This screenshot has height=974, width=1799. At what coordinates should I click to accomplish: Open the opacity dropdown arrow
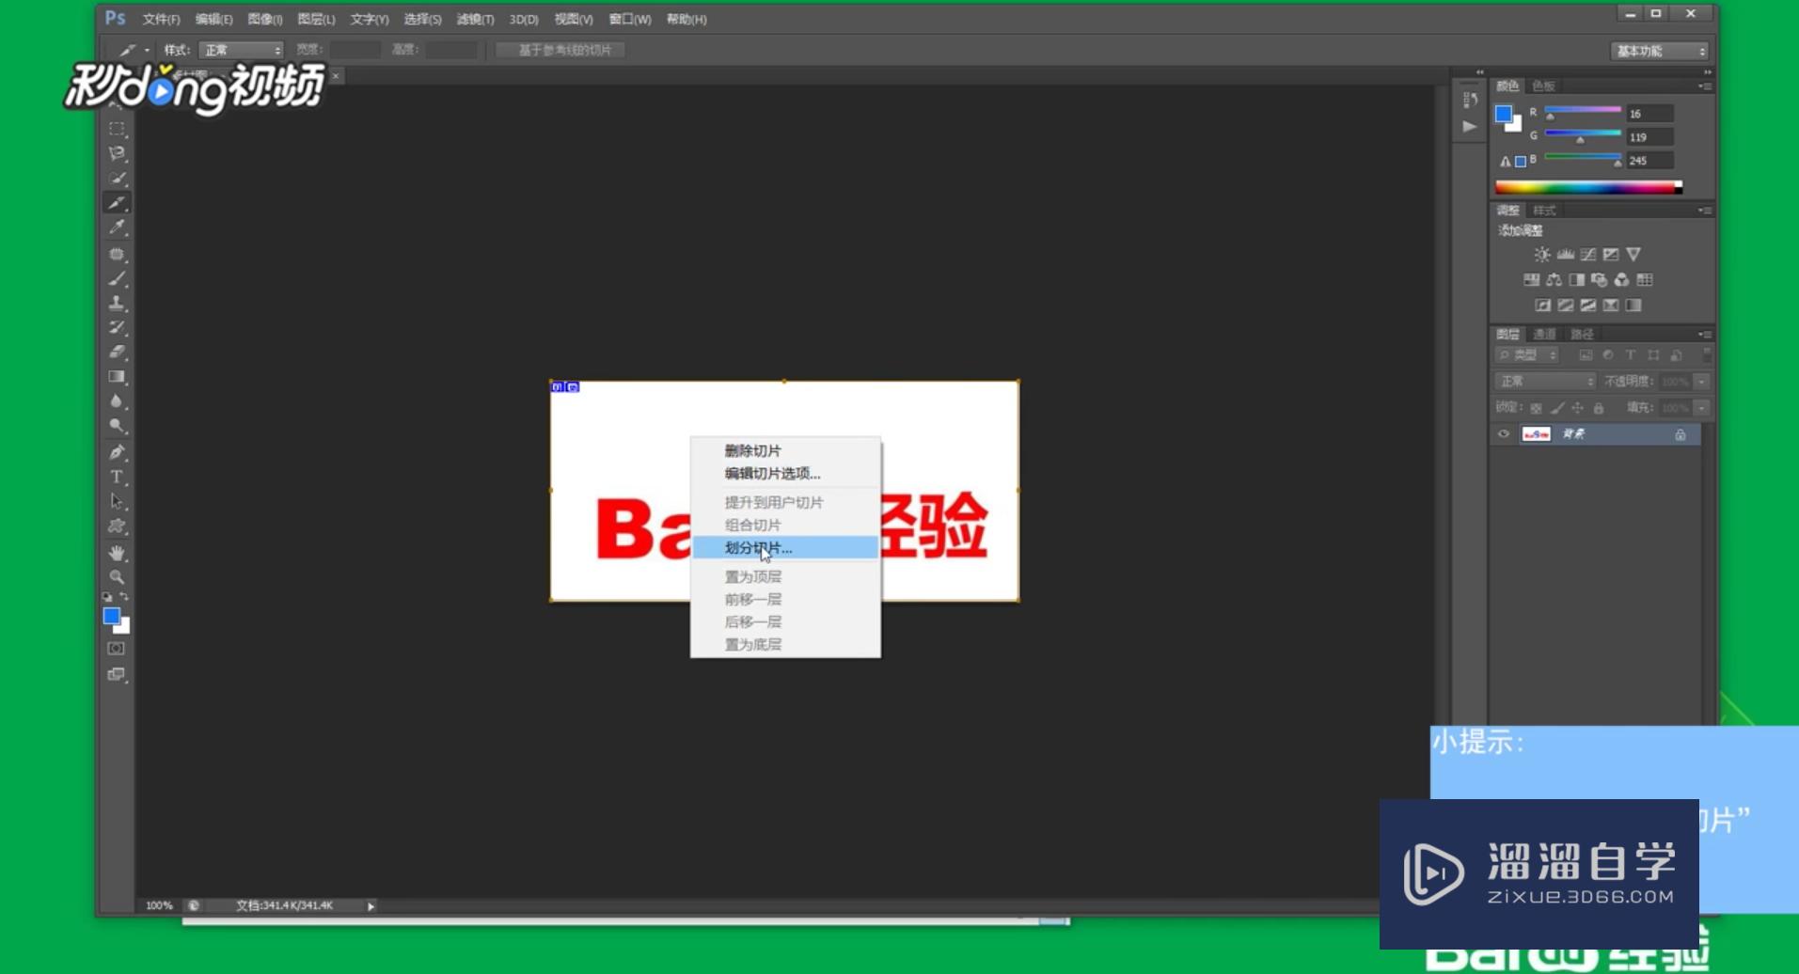pos(1701,382)
